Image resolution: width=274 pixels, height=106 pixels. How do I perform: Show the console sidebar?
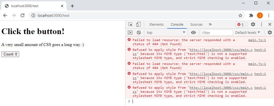coord(130,32)
